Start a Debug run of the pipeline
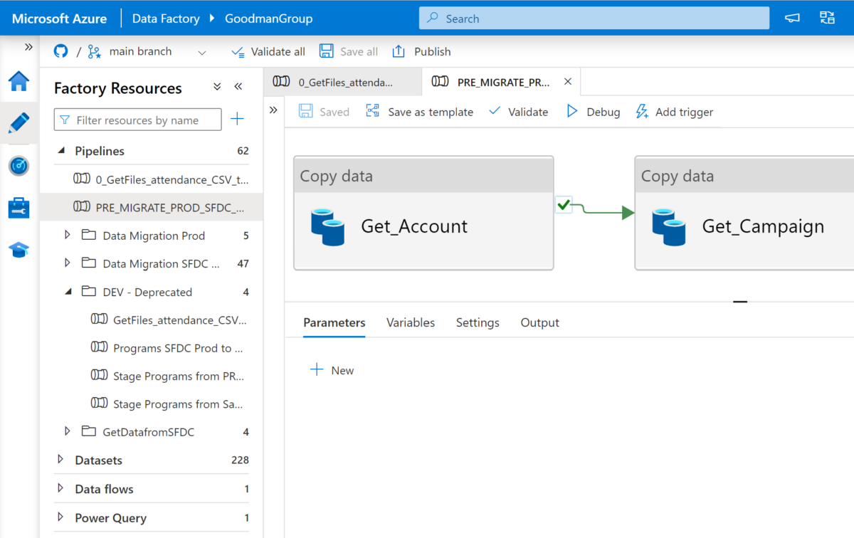Image resolution: width=854 pixels, height=538 pixels. 594,112
